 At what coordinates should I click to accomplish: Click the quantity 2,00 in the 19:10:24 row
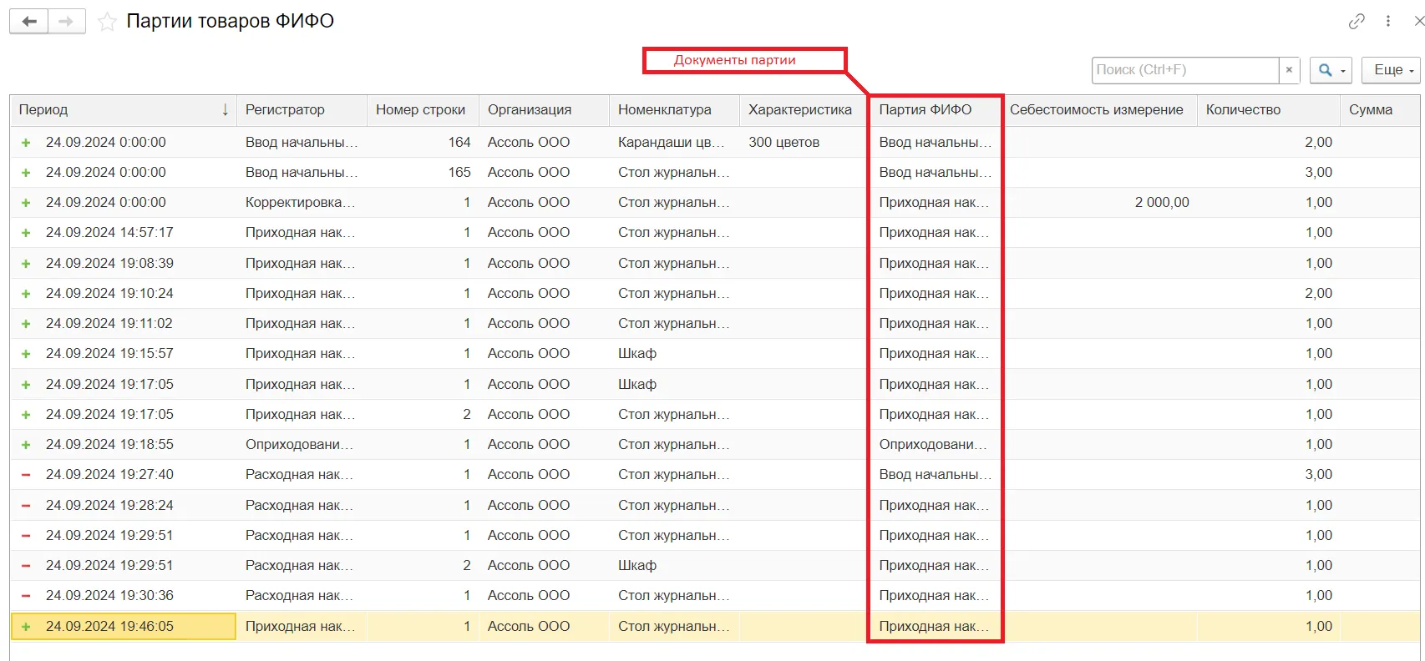[1318, 294]
